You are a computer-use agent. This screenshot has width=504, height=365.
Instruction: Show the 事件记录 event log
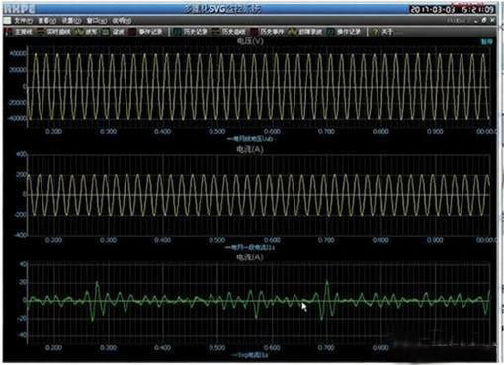(x=146, y=32)
